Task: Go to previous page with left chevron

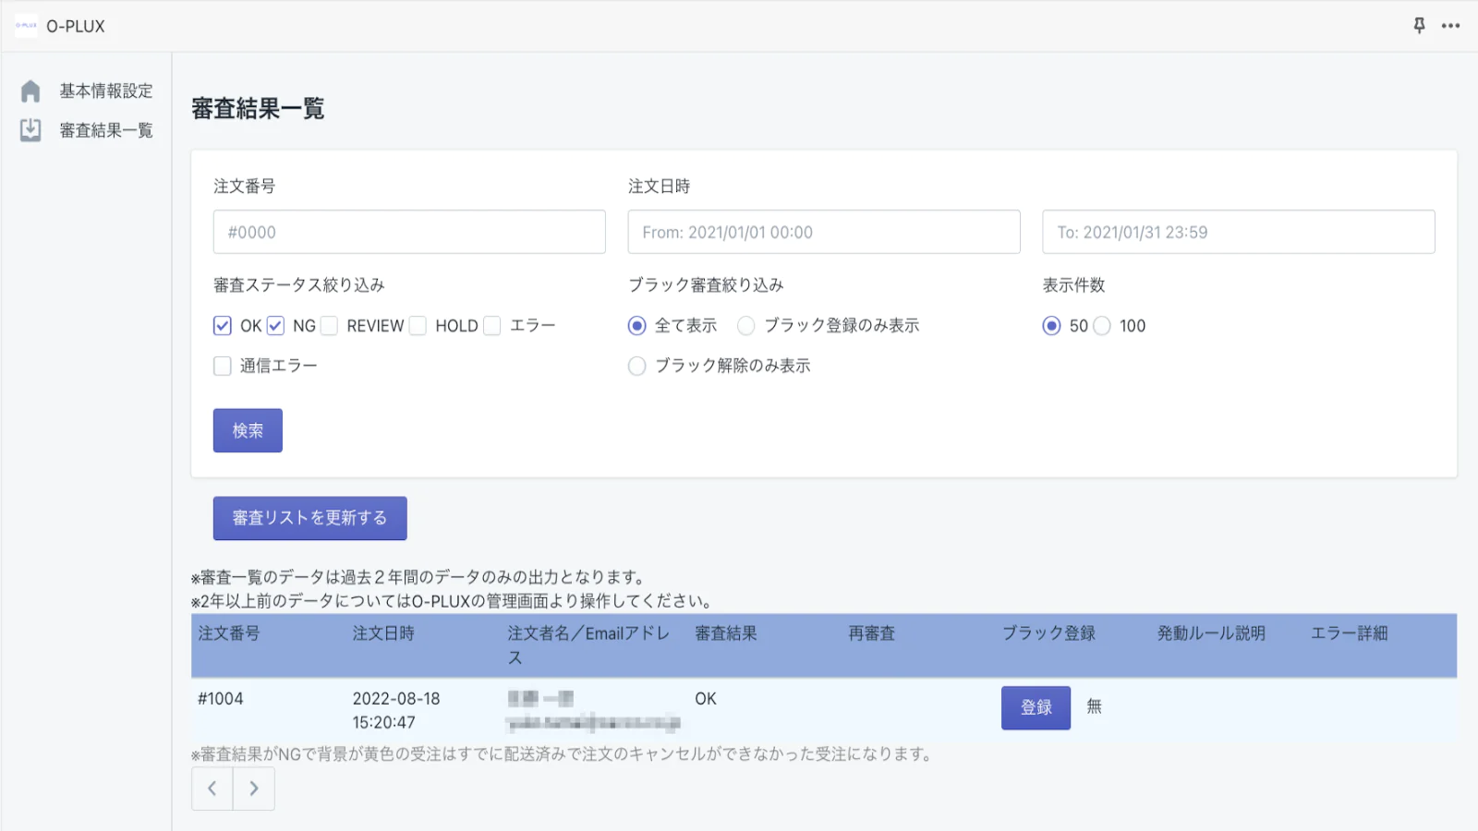Action: [212, 789]
